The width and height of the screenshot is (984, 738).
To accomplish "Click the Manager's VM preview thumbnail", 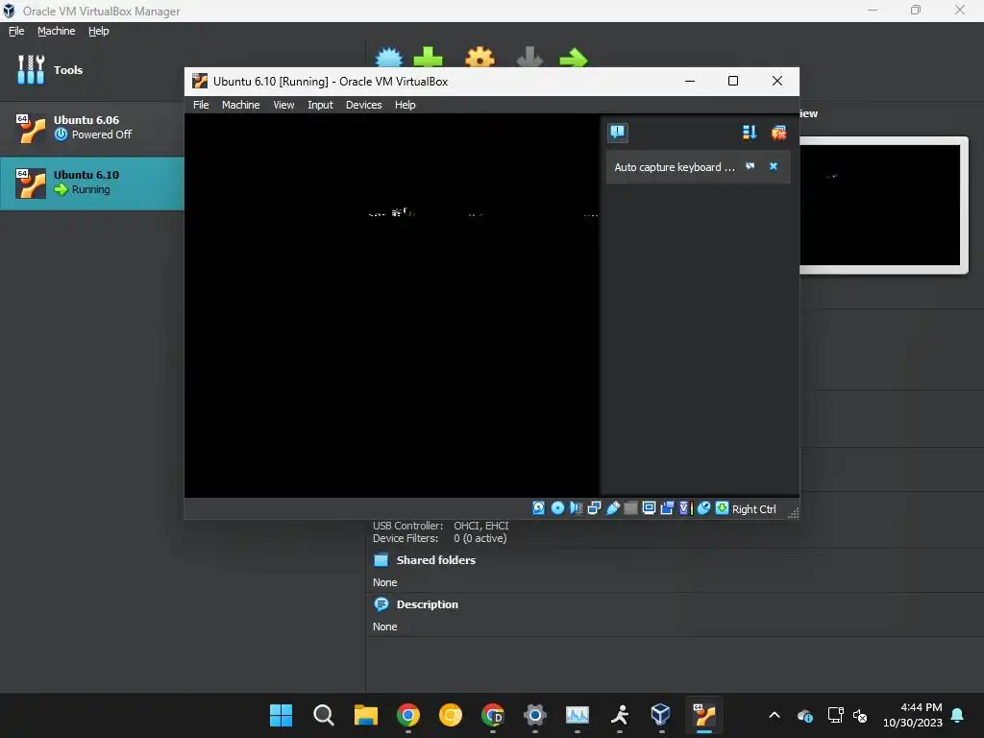I will (x=882, y=206).
